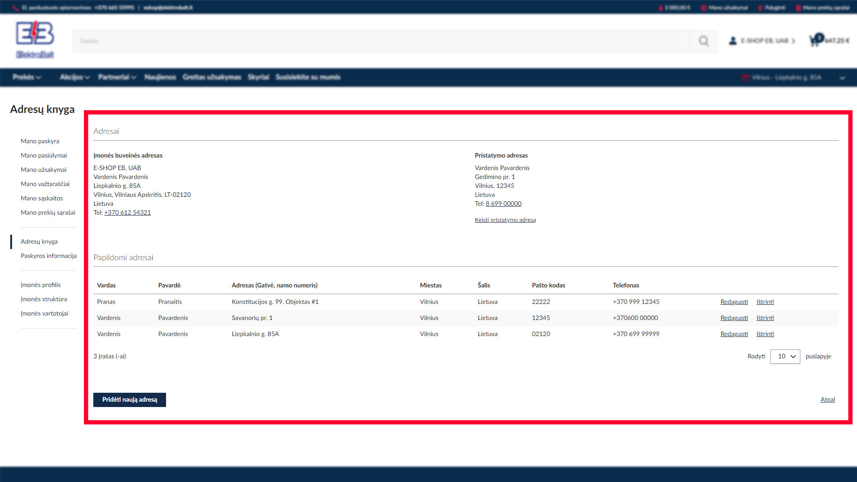The height and width of the screenshot is (482, 857).
Task: Click the Atgal link
Action: 827,400
